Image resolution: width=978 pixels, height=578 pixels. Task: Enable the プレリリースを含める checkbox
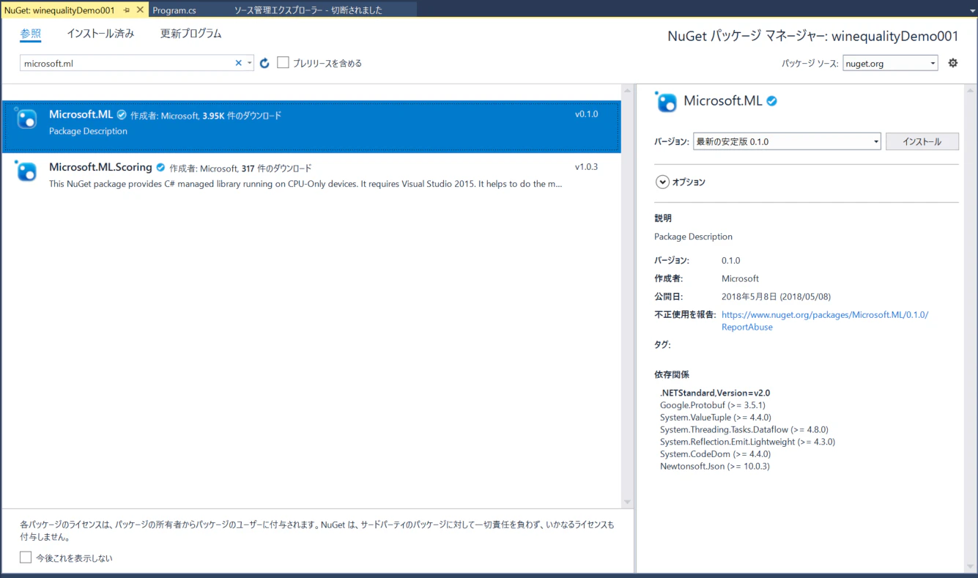point(284,63)
